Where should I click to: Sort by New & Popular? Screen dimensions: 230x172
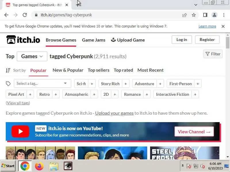68,70
